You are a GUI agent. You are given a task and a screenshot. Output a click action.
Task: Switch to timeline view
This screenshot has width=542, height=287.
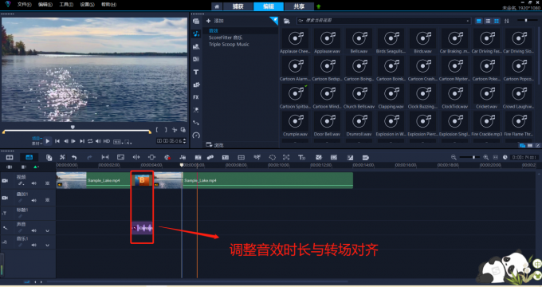tap(29, 157)
